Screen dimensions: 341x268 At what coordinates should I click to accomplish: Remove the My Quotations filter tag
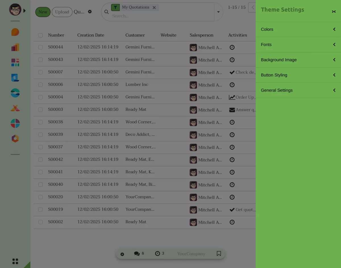pos(154,7)
